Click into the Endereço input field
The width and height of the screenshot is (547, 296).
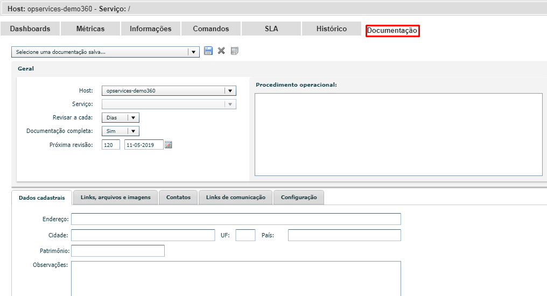tap(236, 219)
